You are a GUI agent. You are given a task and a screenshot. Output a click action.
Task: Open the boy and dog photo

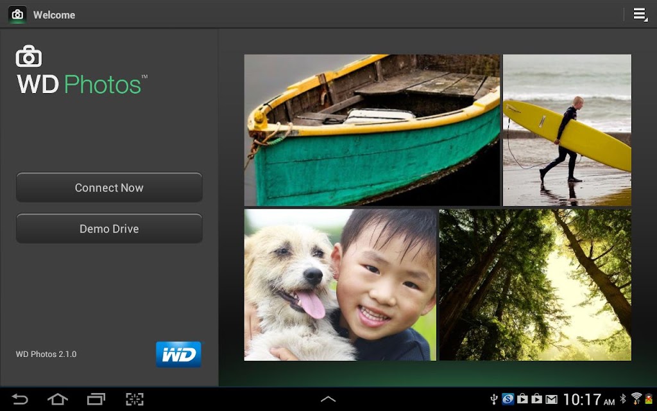340,284
